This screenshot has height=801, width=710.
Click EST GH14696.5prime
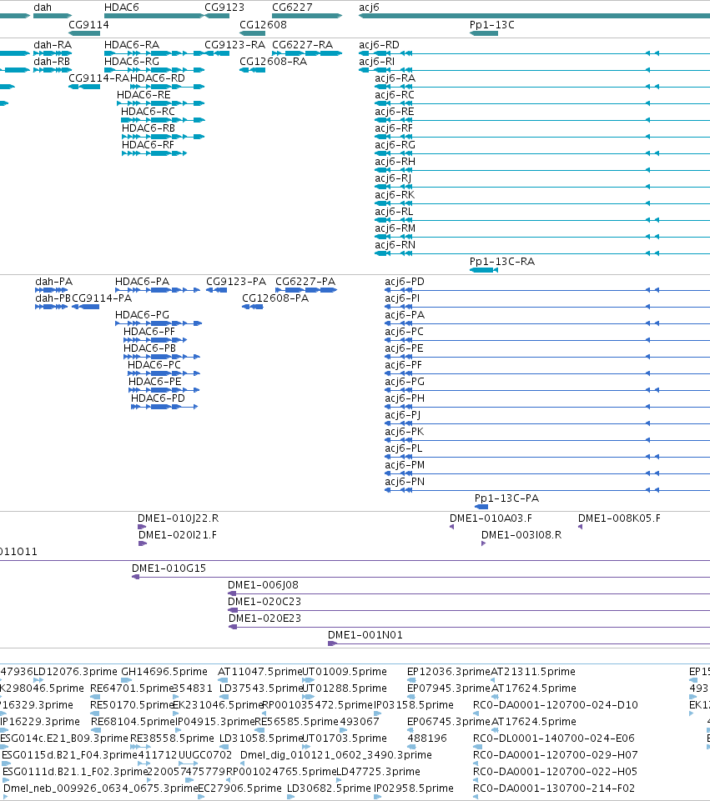pos(164,672)
